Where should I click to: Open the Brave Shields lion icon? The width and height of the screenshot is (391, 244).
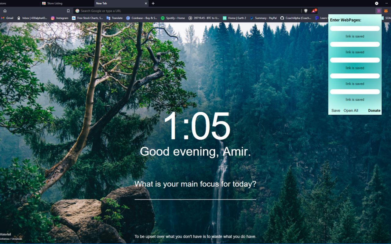point(306,11)
